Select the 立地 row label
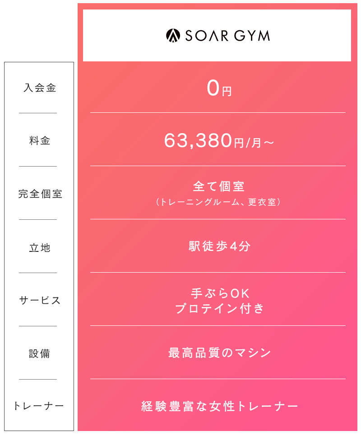 pyautogui.click(x=39, y=247)
